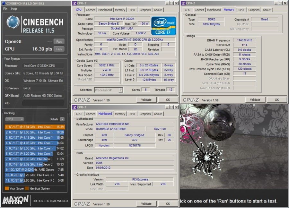Switch to CPU tab in top-right CPU-Z window
The width and height of the screenshot is (289, 208).
tap(188, 10)
